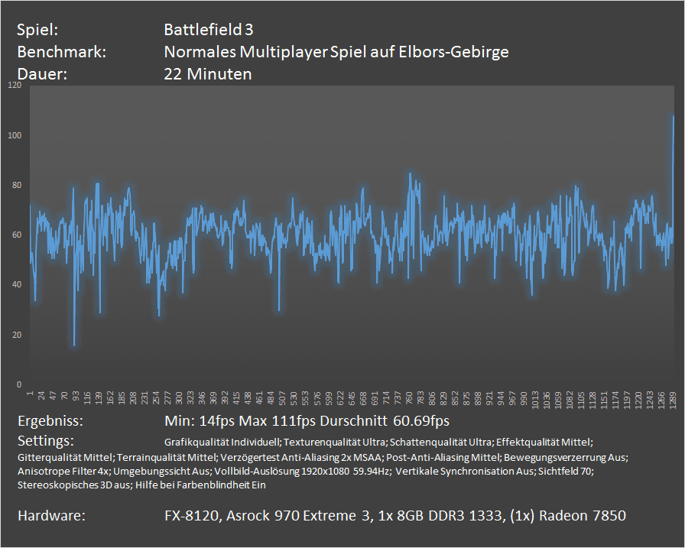685x548 pixels.
Task: Click the y-axis label '100'
Action: point(15,135)
